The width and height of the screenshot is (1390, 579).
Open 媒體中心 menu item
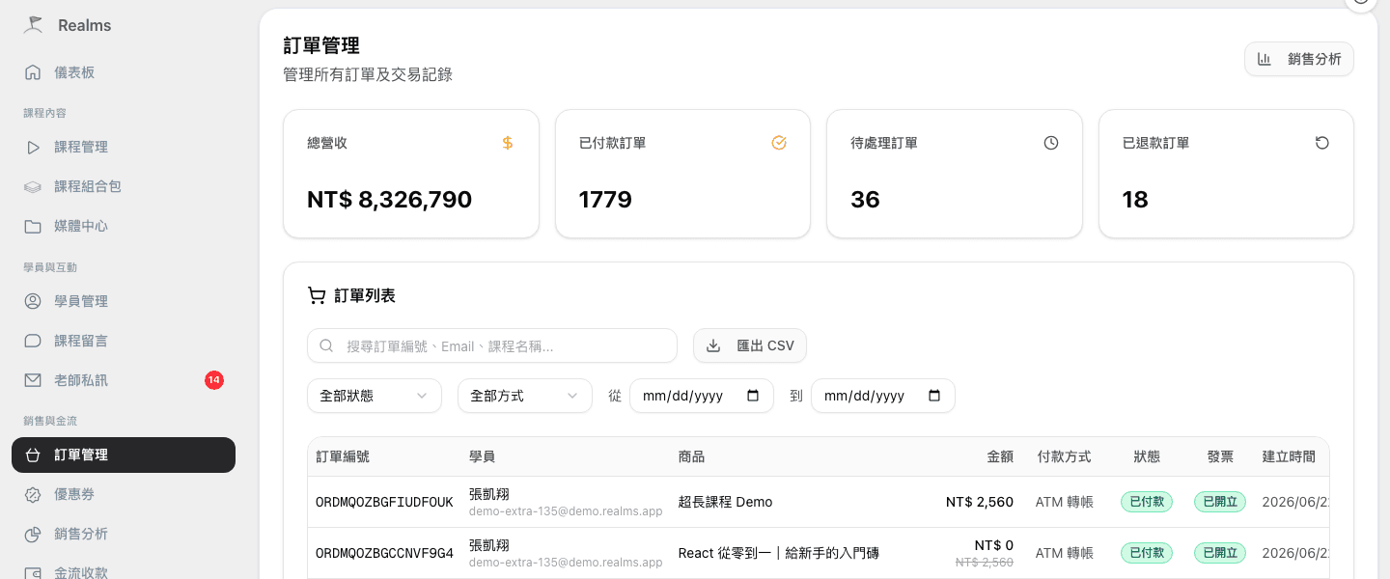point(124,227)
